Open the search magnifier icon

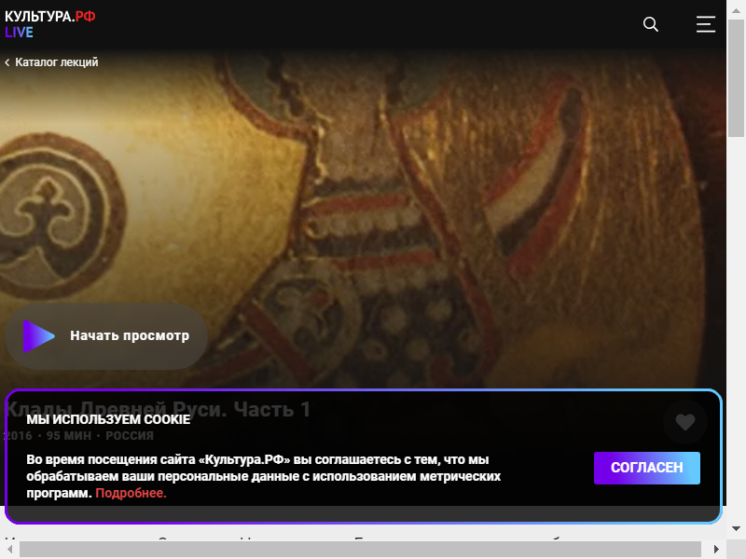click(x=650, y=24)
